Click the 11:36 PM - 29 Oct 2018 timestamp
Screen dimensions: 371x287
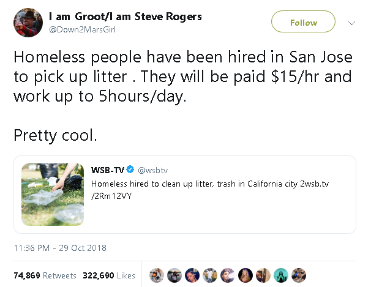tap(60, 248)
